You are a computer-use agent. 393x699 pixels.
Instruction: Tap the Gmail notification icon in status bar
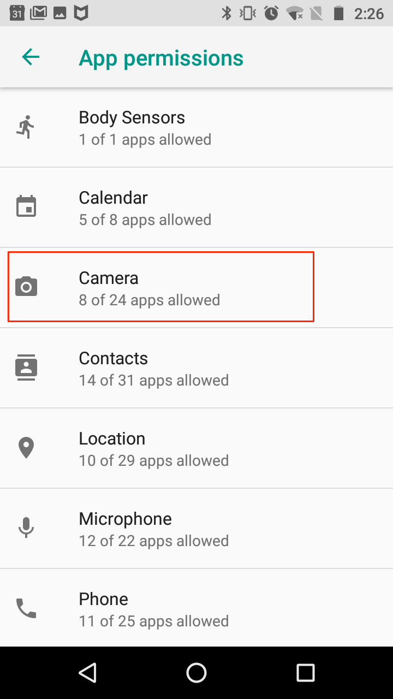pos(38,13)
